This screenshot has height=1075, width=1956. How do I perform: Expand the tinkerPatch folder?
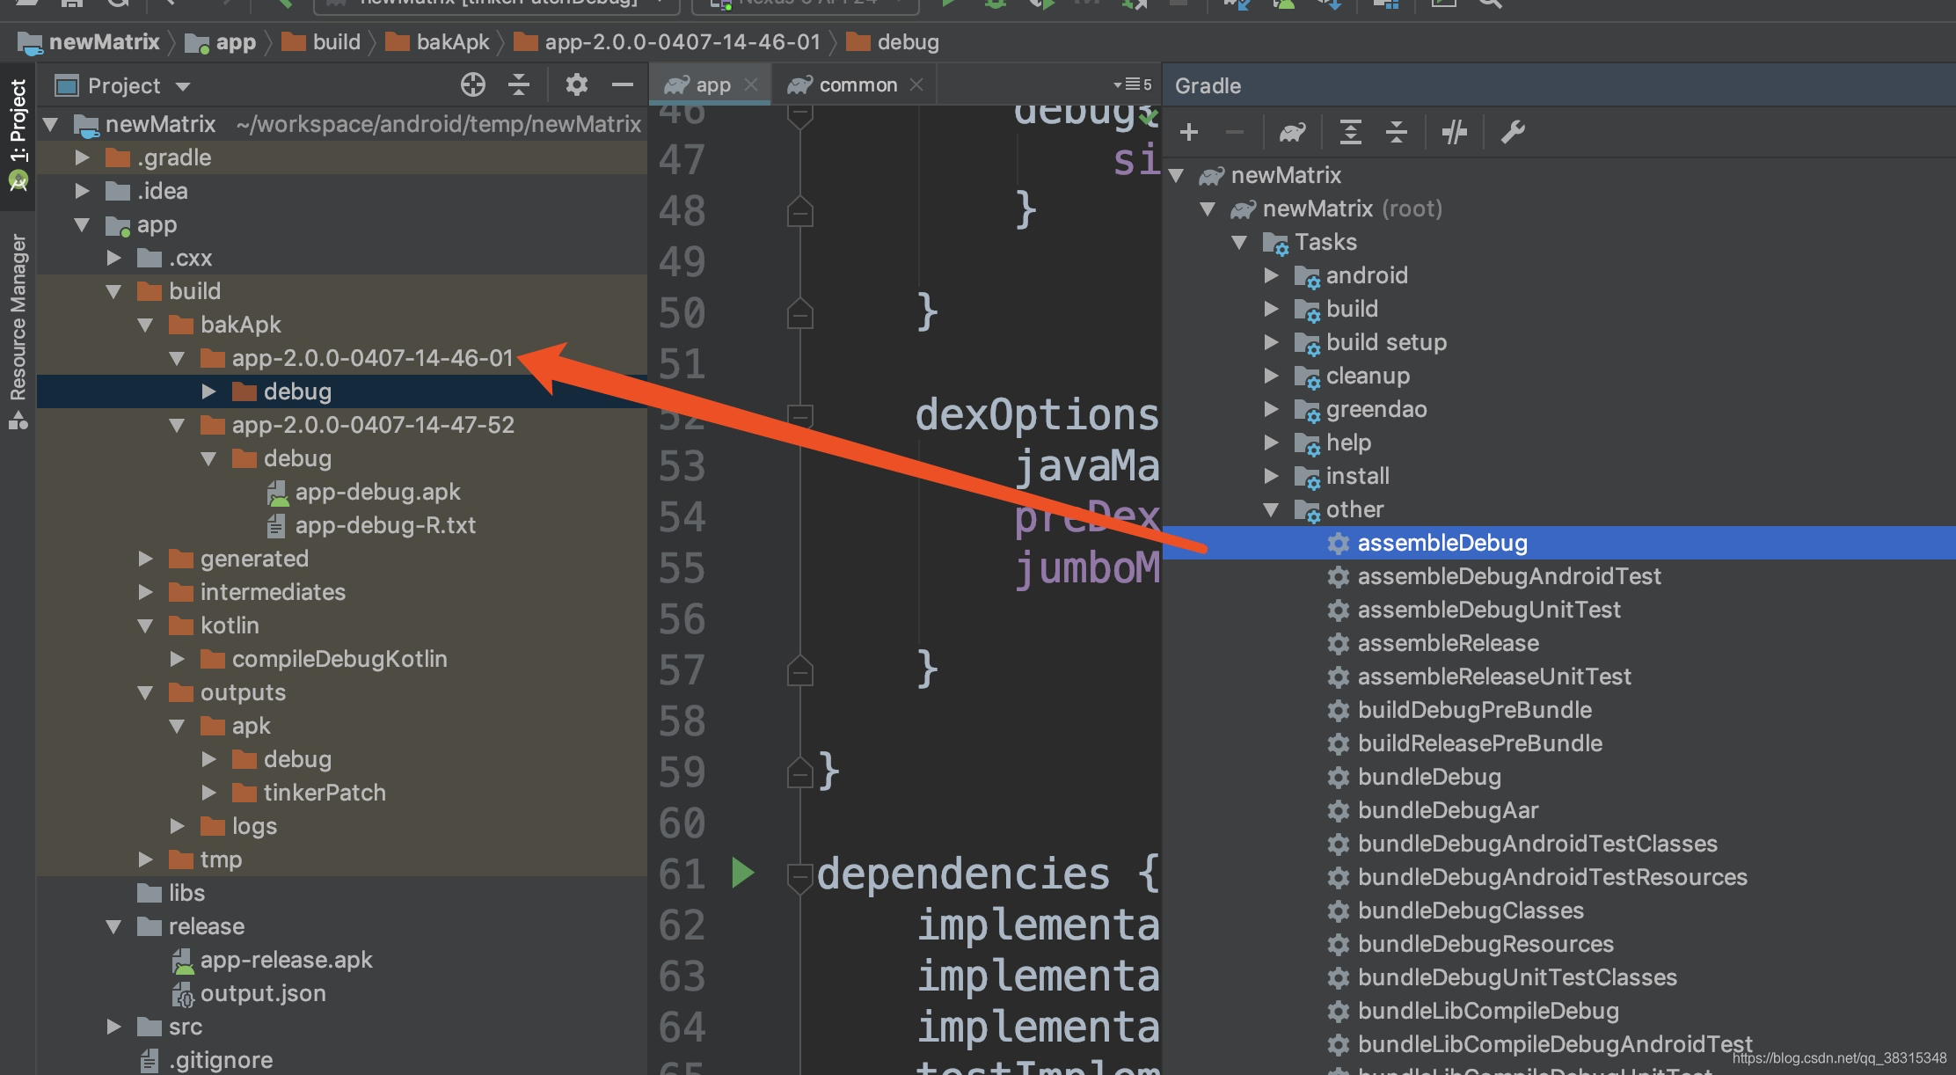pos(209,793)
